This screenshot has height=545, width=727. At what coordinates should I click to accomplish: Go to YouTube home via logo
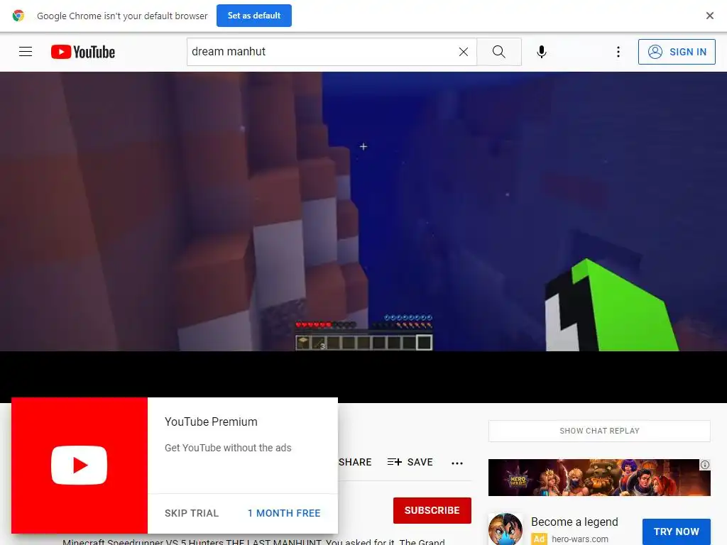point(83,52)
